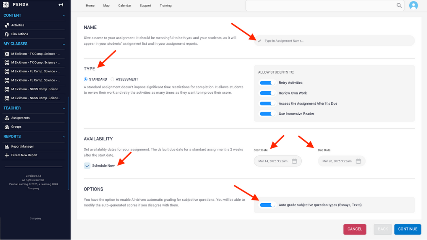This screenshot has height=240, width=427.
Task: Collapse the CONTENT section
Action: coord(64,15)
